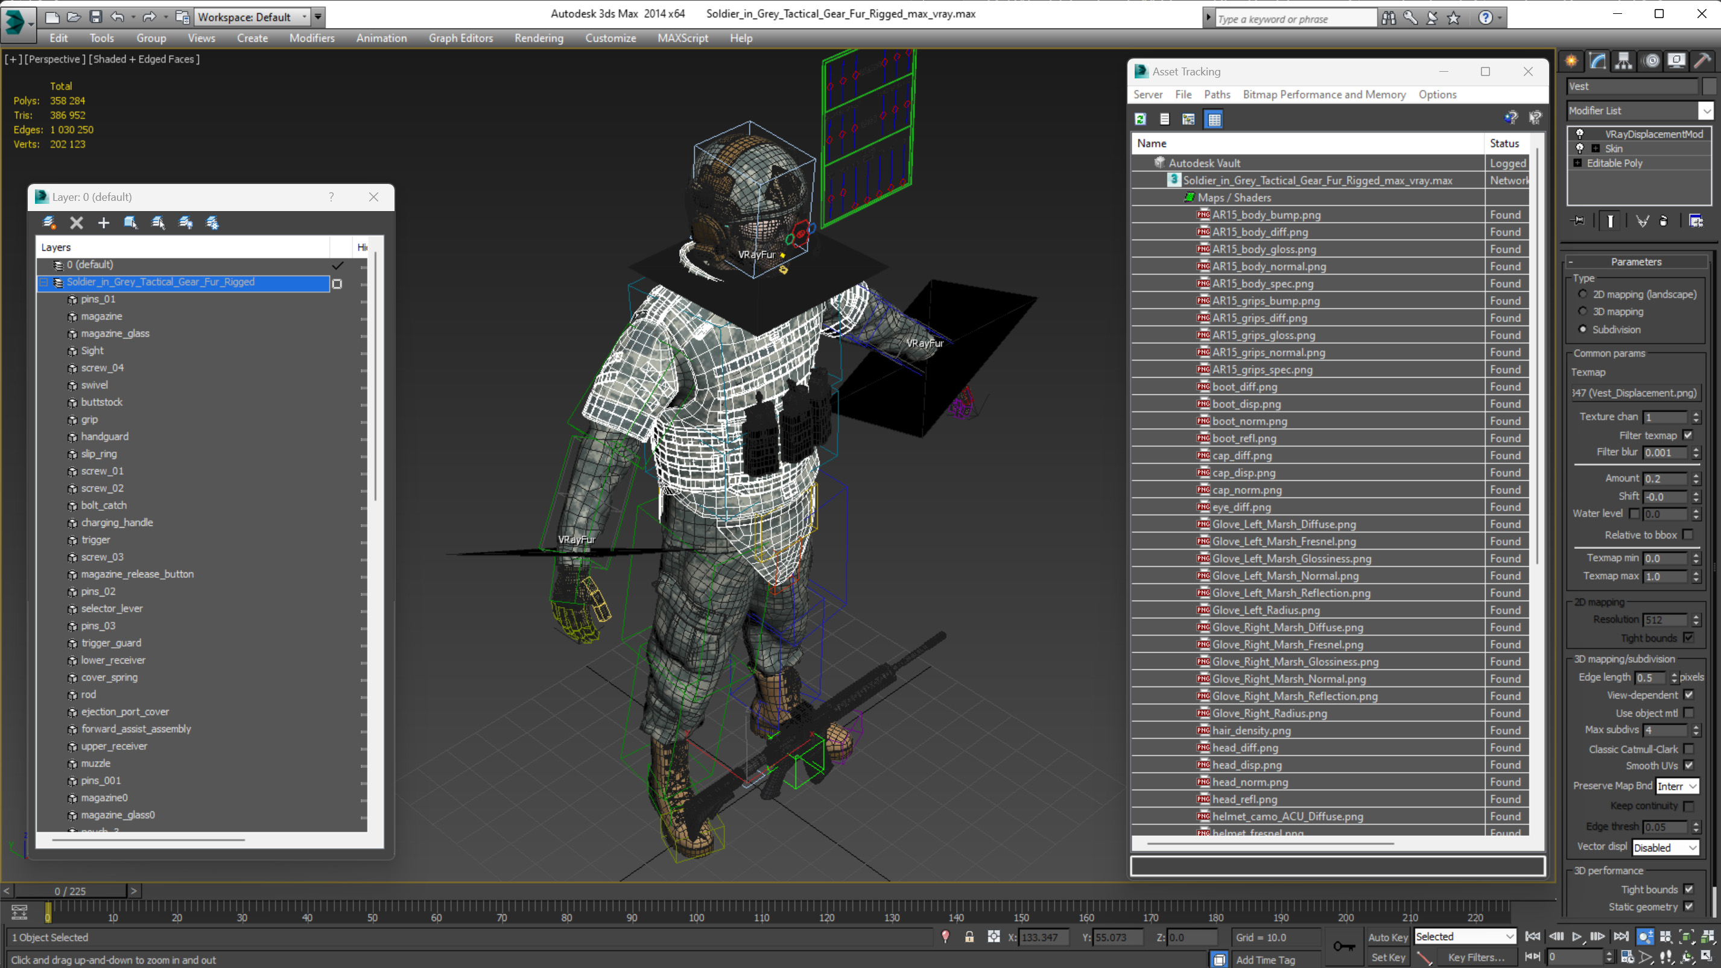The image size is (1721, 968).
Task: Toggle the VRayDisplacementMod lightbulb on/off
Action: pos(1579,134)
